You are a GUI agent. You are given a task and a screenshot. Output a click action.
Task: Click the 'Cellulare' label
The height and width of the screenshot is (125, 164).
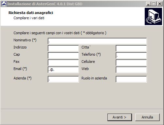[x=88, y=62]
